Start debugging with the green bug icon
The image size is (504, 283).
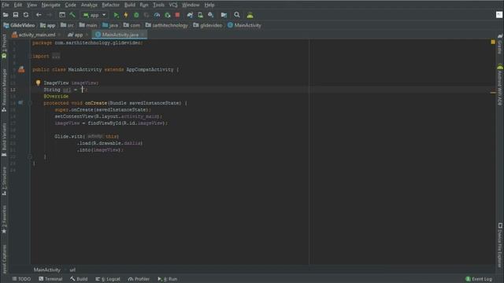[x=136, y=15]
